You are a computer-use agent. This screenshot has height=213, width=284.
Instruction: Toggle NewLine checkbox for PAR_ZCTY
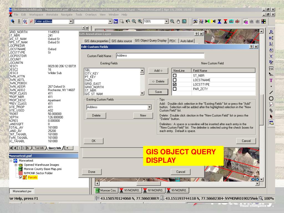click(x=175, y=89)
